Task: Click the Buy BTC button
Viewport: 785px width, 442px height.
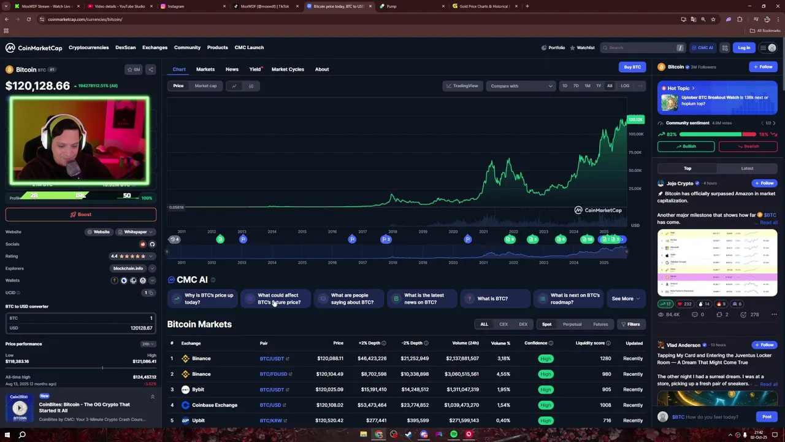Action: 632,68
